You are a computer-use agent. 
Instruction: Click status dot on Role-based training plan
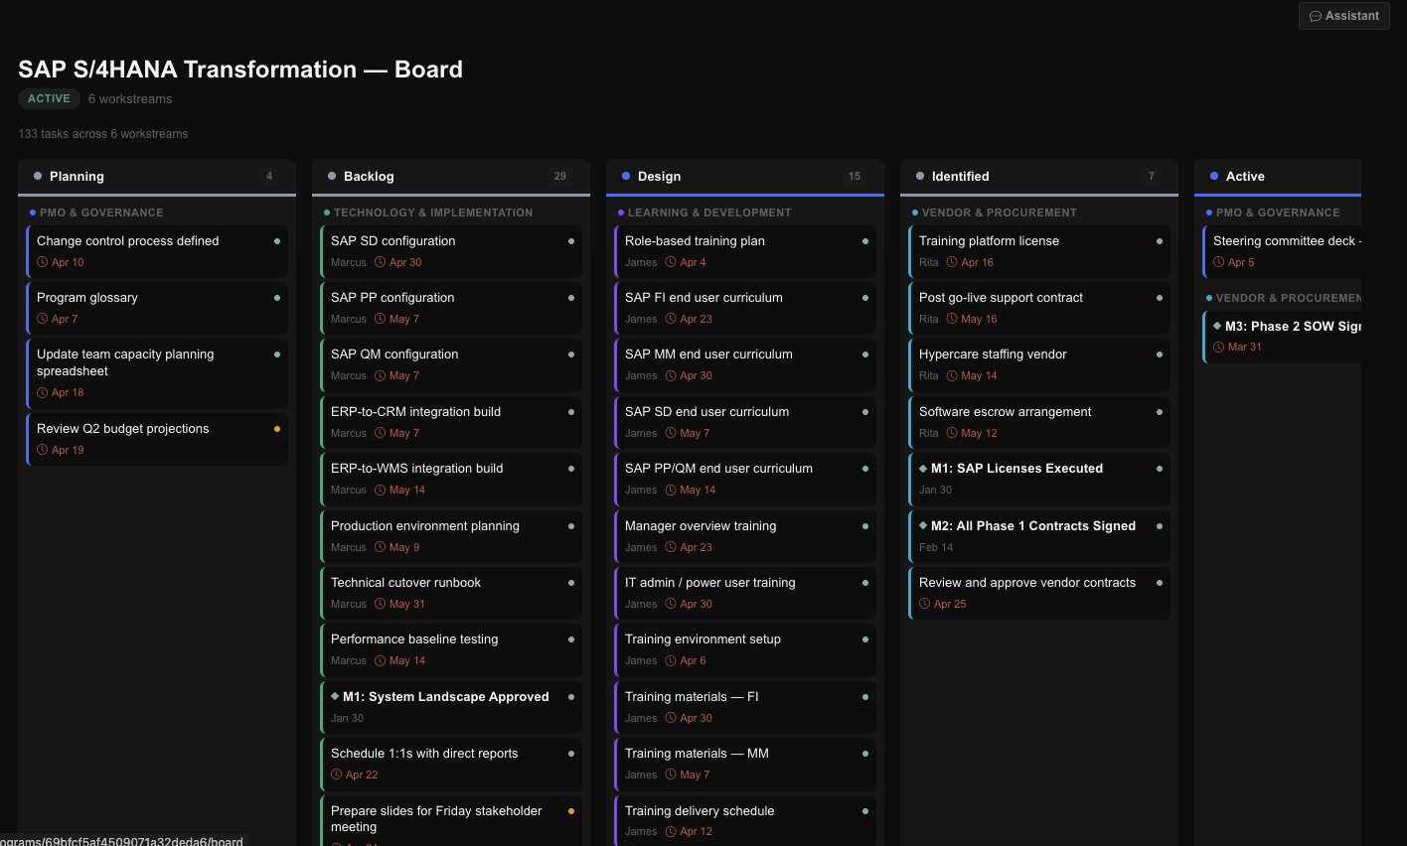pyautogui.click(x=865, y=241)
